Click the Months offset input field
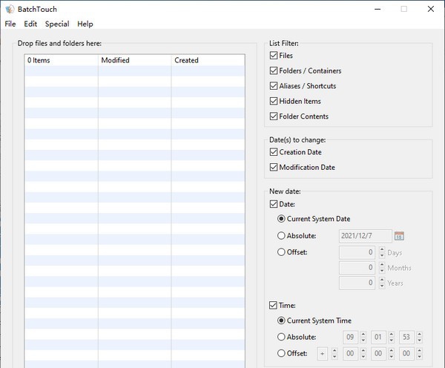The height and width of the screenshot is (368, 445). point(357,268)
